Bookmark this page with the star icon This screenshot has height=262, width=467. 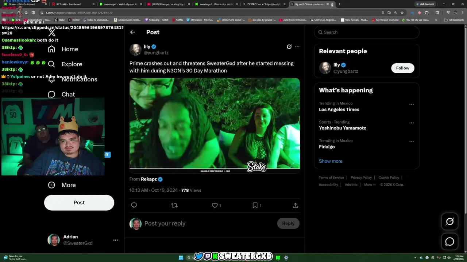[402, 13]
